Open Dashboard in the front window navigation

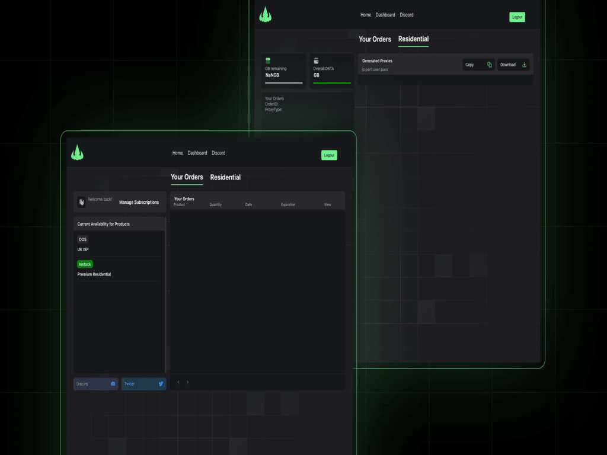197,153
